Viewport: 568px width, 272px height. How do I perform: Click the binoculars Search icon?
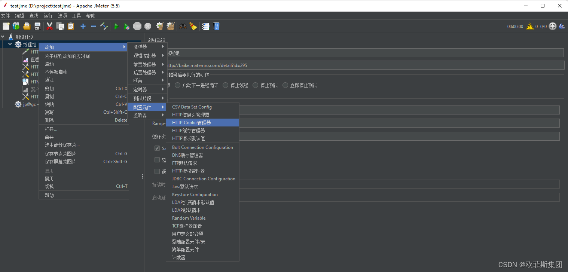coord(183,26)
